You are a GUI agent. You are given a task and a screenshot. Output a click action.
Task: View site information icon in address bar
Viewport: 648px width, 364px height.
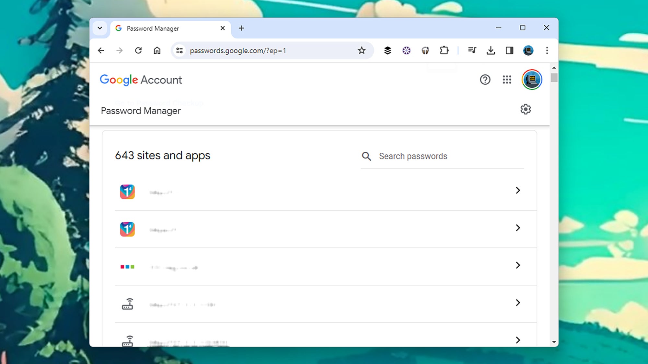(x=179, y=50)
